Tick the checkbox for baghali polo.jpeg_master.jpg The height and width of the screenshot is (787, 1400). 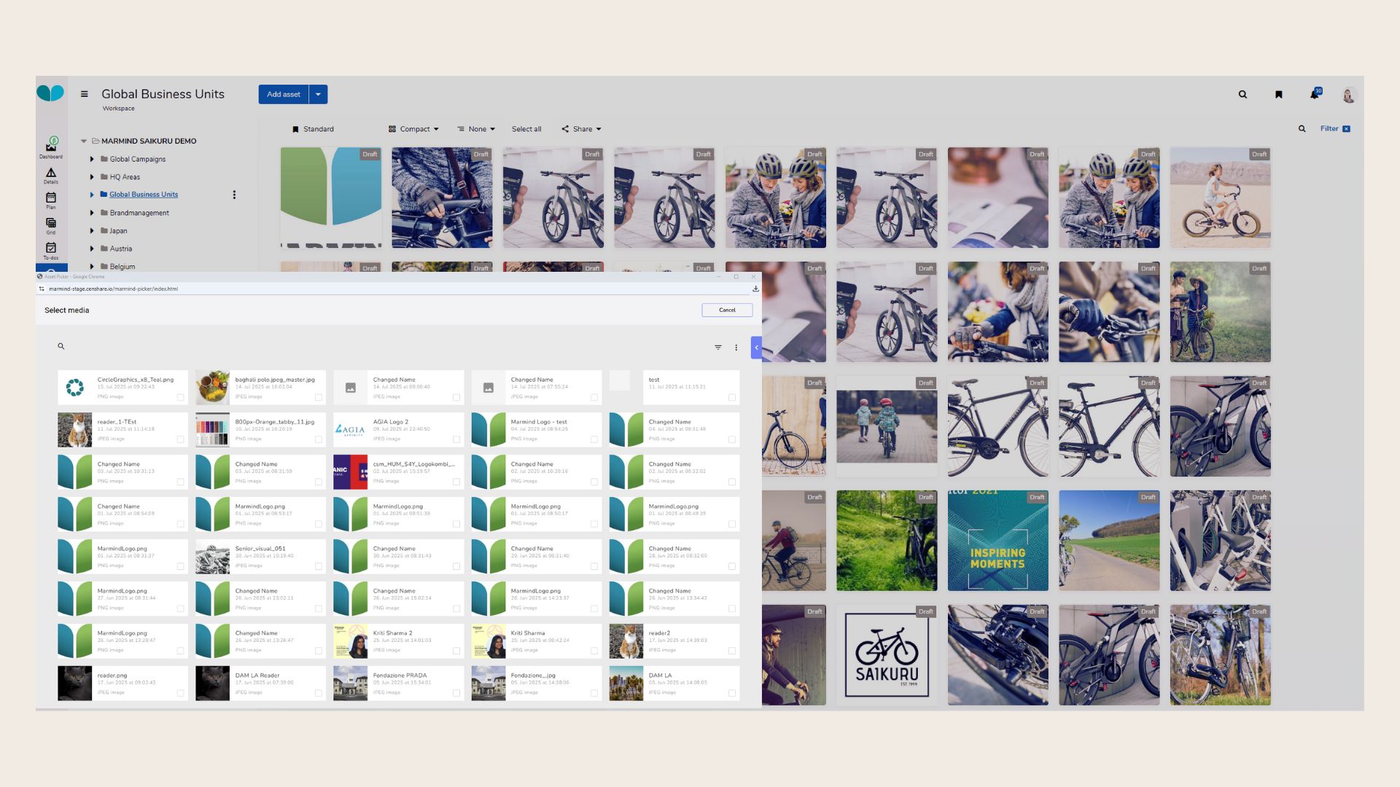point(318,397)
